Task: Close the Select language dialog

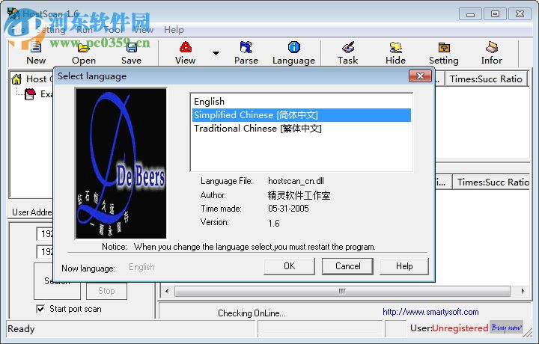Action: (x=420, y=76)
